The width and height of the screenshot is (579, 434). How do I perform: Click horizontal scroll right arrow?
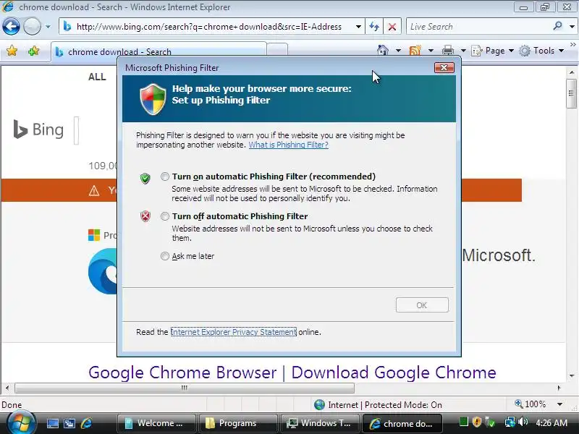tap(559, 388)
